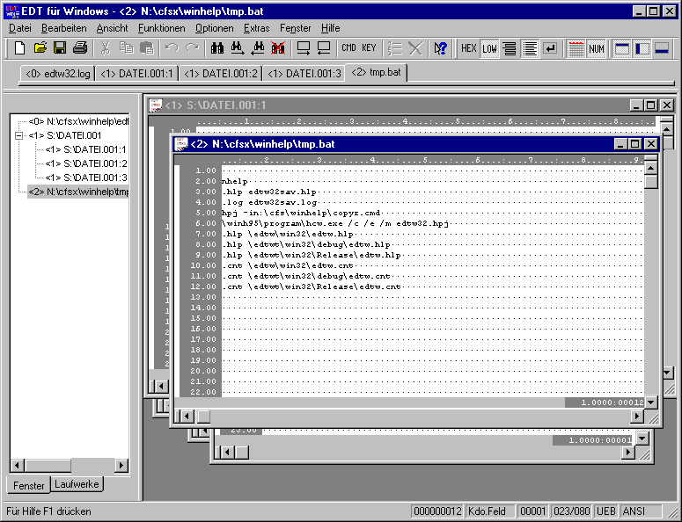Switch to the Laufwerke panel tab

click(77, 484)
